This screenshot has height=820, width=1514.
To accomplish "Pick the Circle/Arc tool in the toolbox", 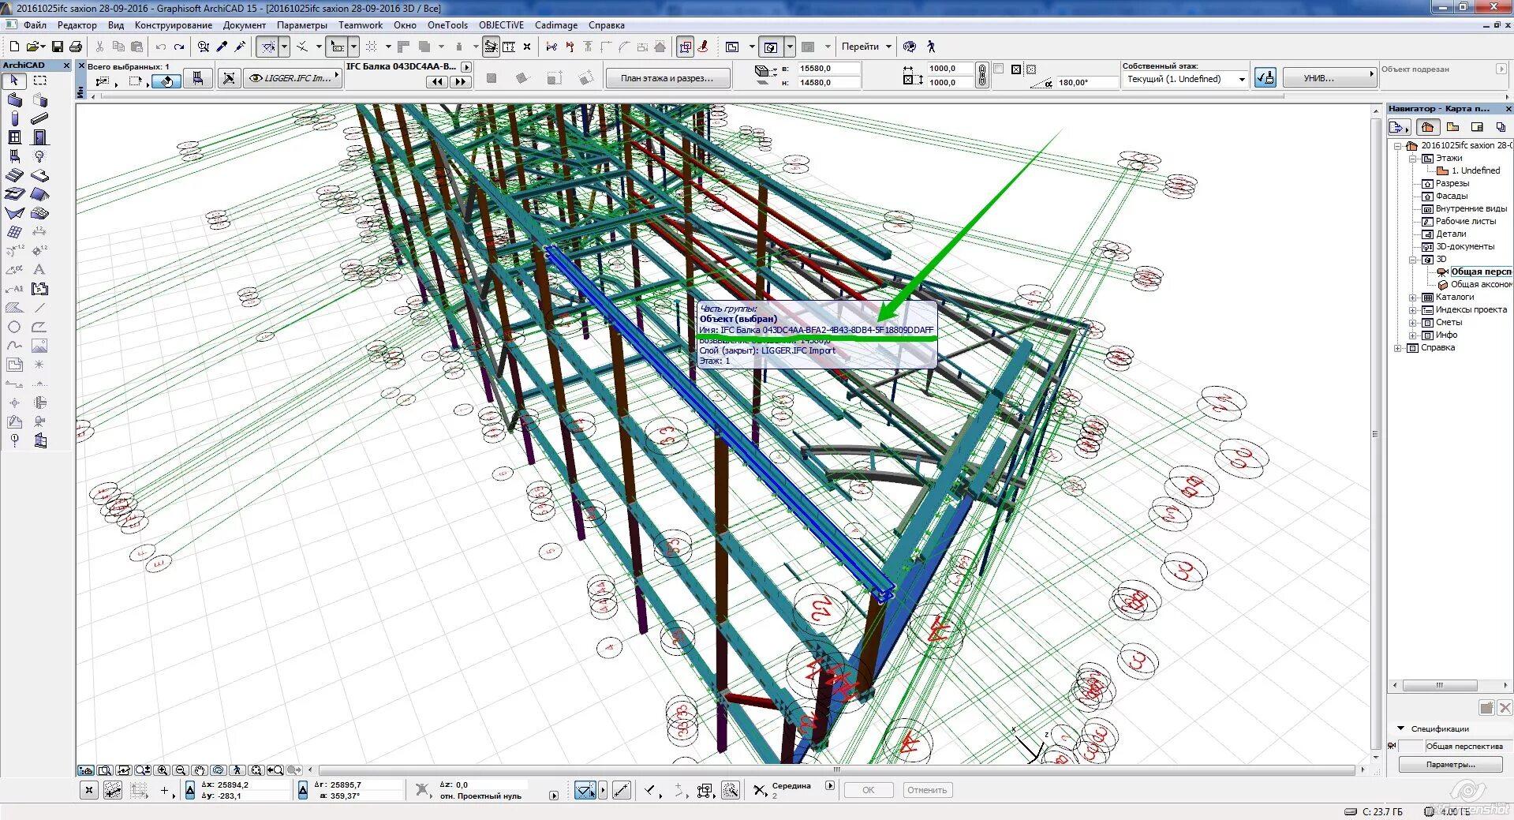I will pyautogui.click(x=14, y=327).
